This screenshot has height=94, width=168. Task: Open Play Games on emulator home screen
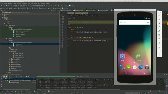click(139, 57)
